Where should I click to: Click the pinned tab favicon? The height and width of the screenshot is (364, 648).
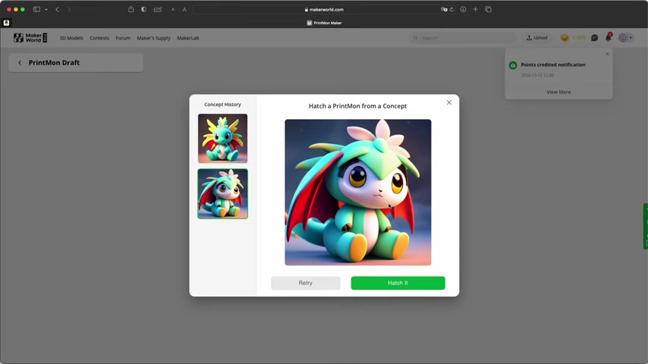[x=6, y=23]
